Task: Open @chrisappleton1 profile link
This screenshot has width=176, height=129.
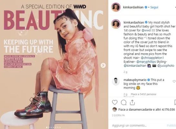Action: (152, 58)
